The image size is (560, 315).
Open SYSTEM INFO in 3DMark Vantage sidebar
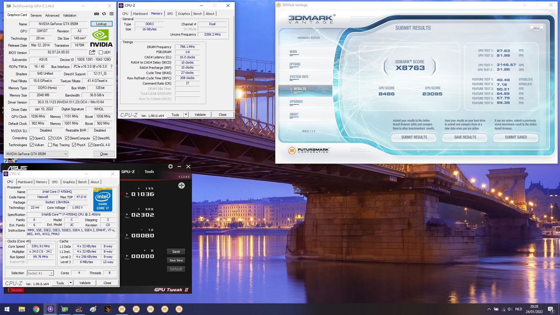point(299,77)
